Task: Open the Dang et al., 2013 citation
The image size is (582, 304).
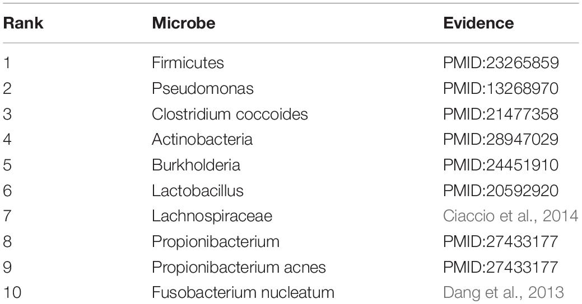Action: [504, 292]
